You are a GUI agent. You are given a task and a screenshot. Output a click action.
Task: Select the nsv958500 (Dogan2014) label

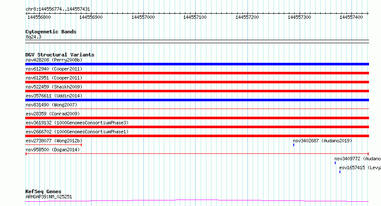point(53,150)
